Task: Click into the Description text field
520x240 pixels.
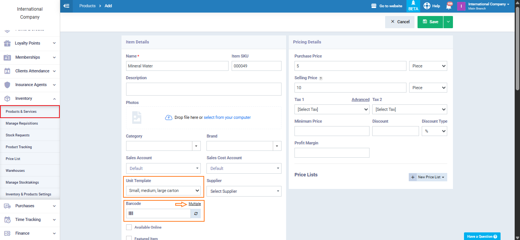Action: (203, 89)
